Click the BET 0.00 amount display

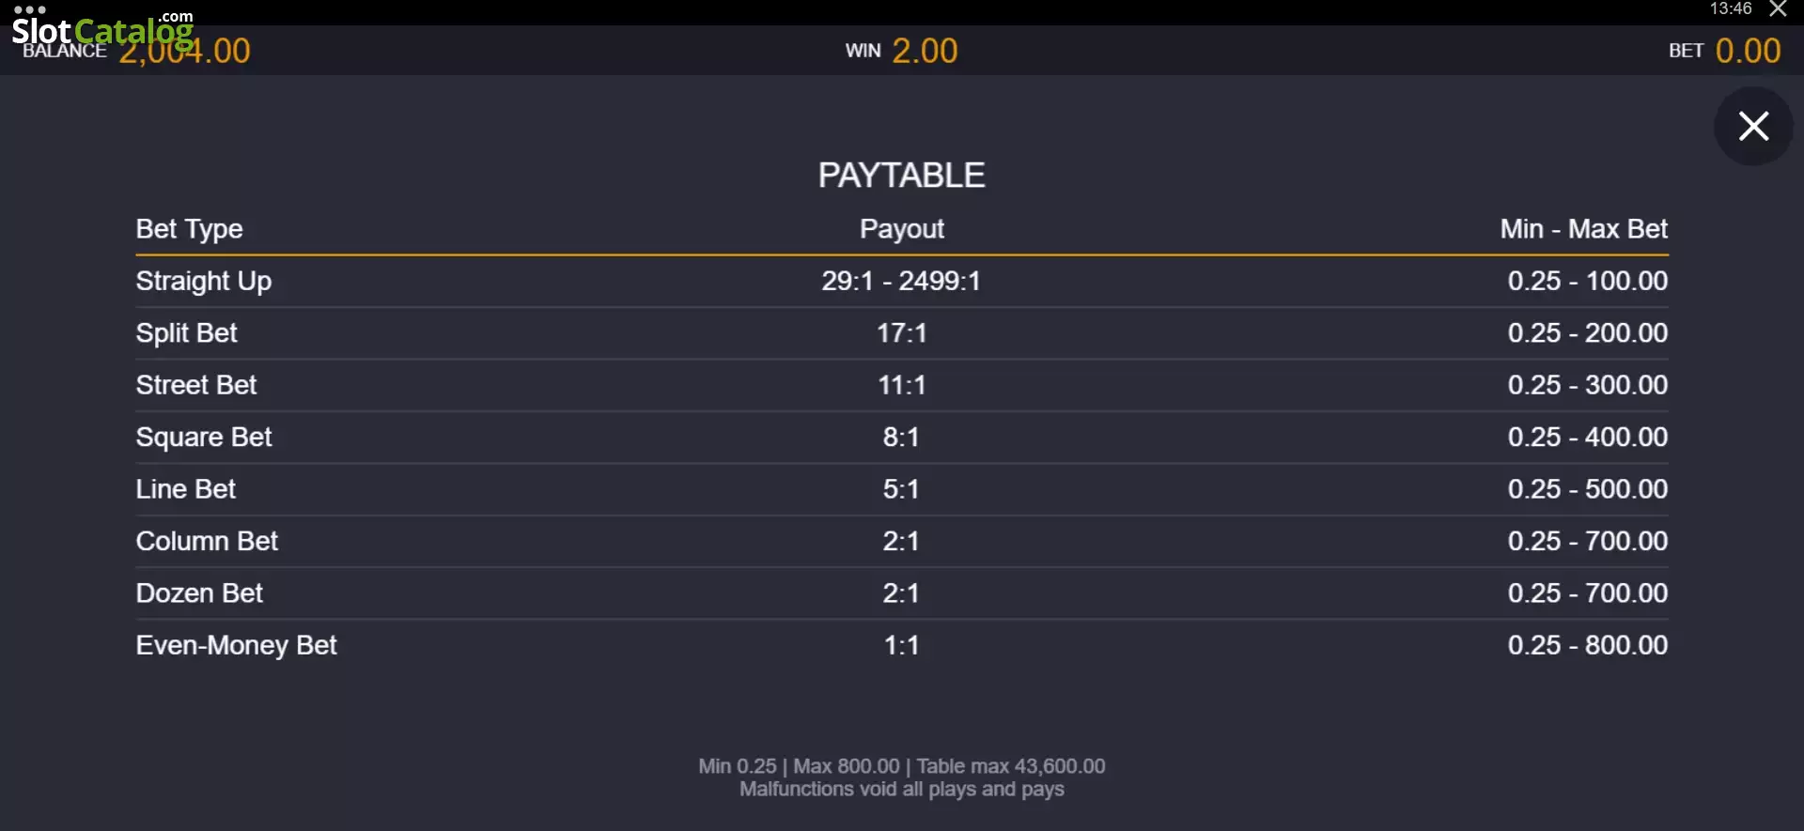coord(1724,51)
